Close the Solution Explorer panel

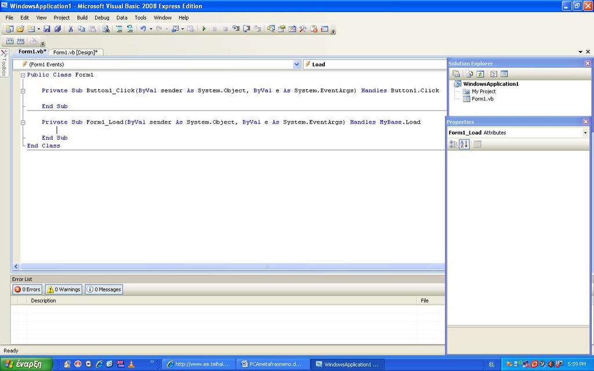[x=588, y=63]
